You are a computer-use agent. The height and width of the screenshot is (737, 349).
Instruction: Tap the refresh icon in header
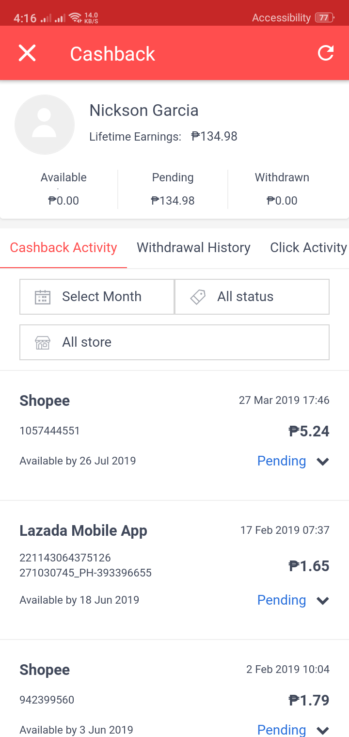click(326, 53)
